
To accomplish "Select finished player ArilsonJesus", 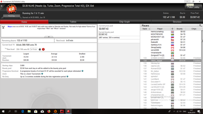I will pyautogui.click(x=171, y=92).
